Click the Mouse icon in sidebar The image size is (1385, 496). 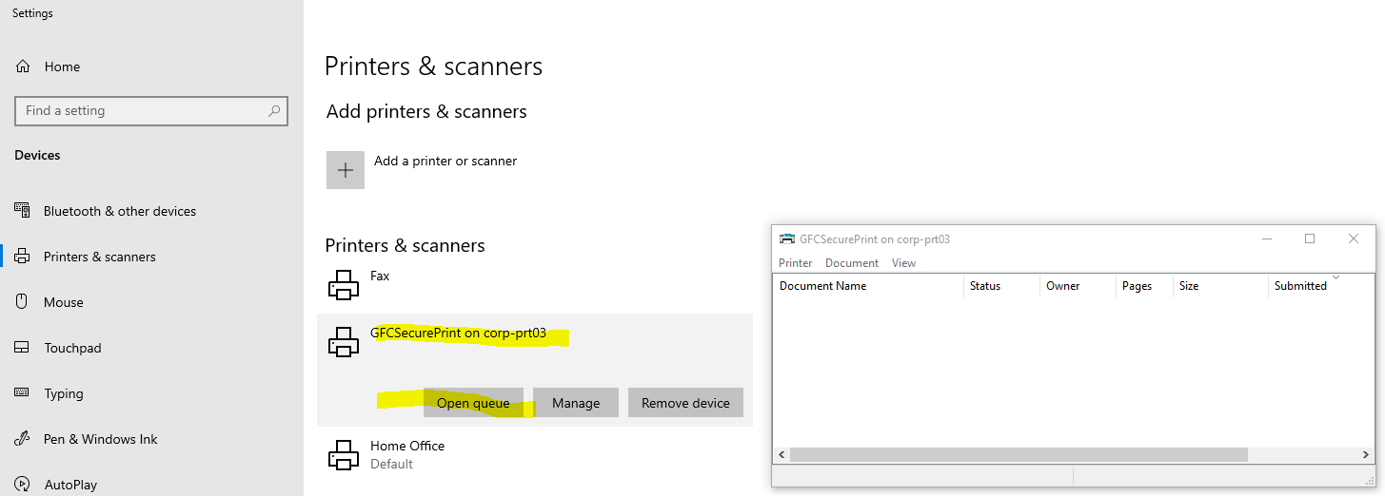coord(22,302)
